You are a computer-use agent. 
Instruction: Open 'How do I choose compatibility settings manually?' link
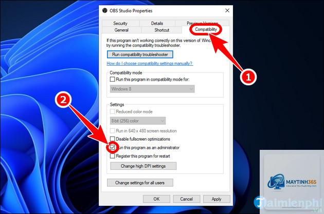click(x=150, y=63)
